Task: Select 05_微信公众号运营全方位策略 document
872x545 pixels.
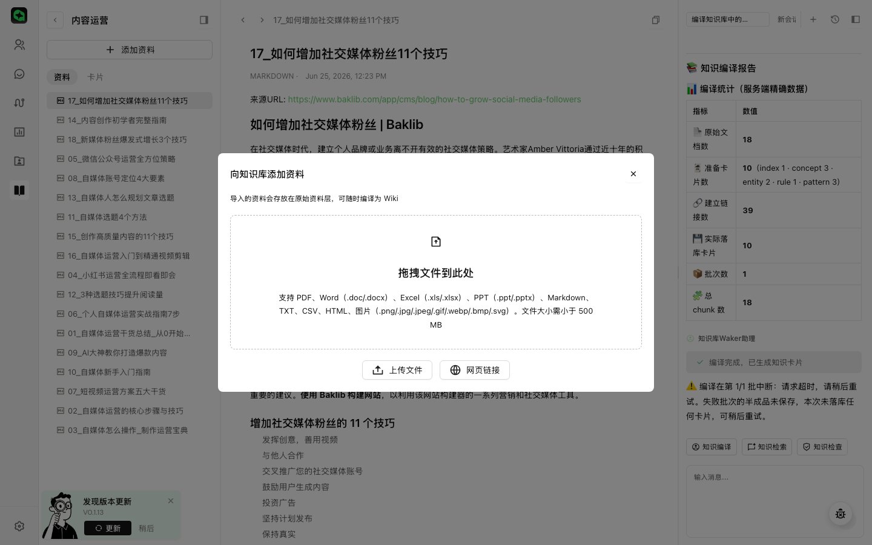Action: click(130, 159)
